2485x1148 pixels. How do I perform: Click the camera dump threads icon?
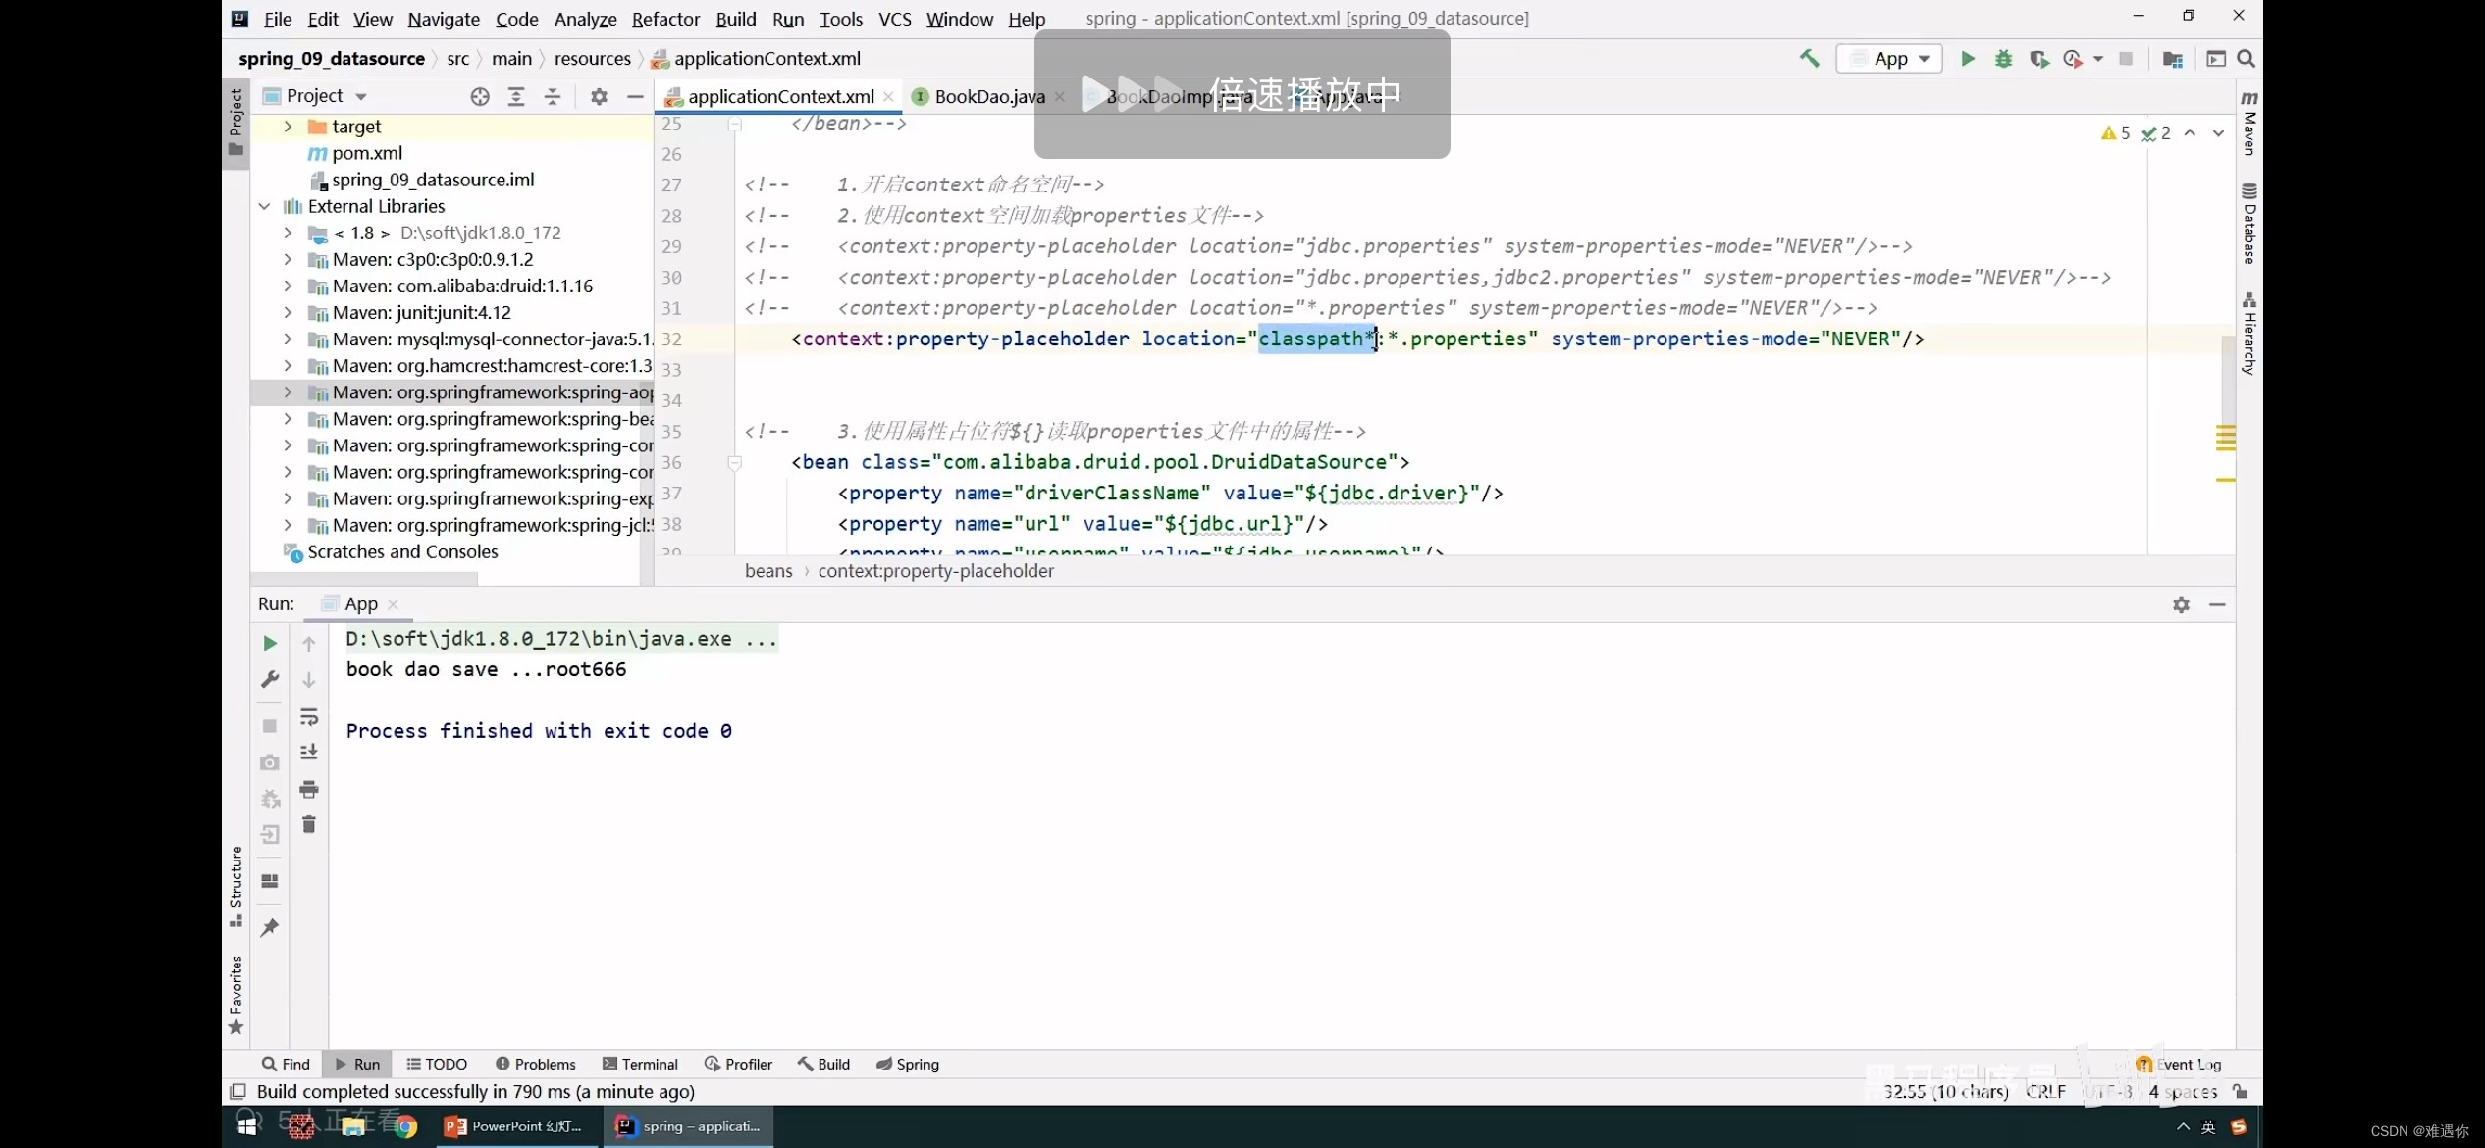[270, 762]
